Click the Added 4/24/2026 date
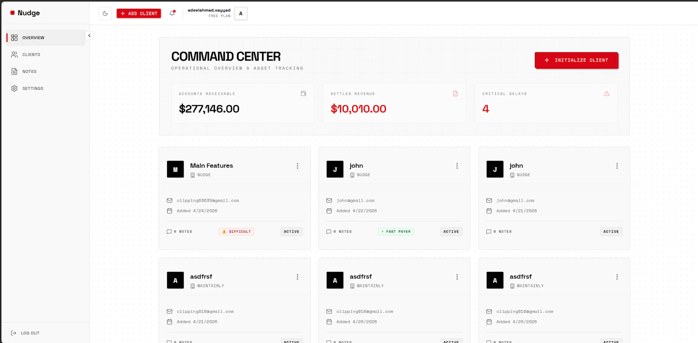Image resolution: width=698 pixels, height=343 pixels. 197,211
